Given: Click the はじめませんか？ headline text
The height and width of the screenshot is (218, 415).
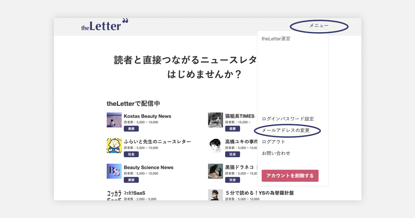Looking at the screenshot, I should 204,74.
